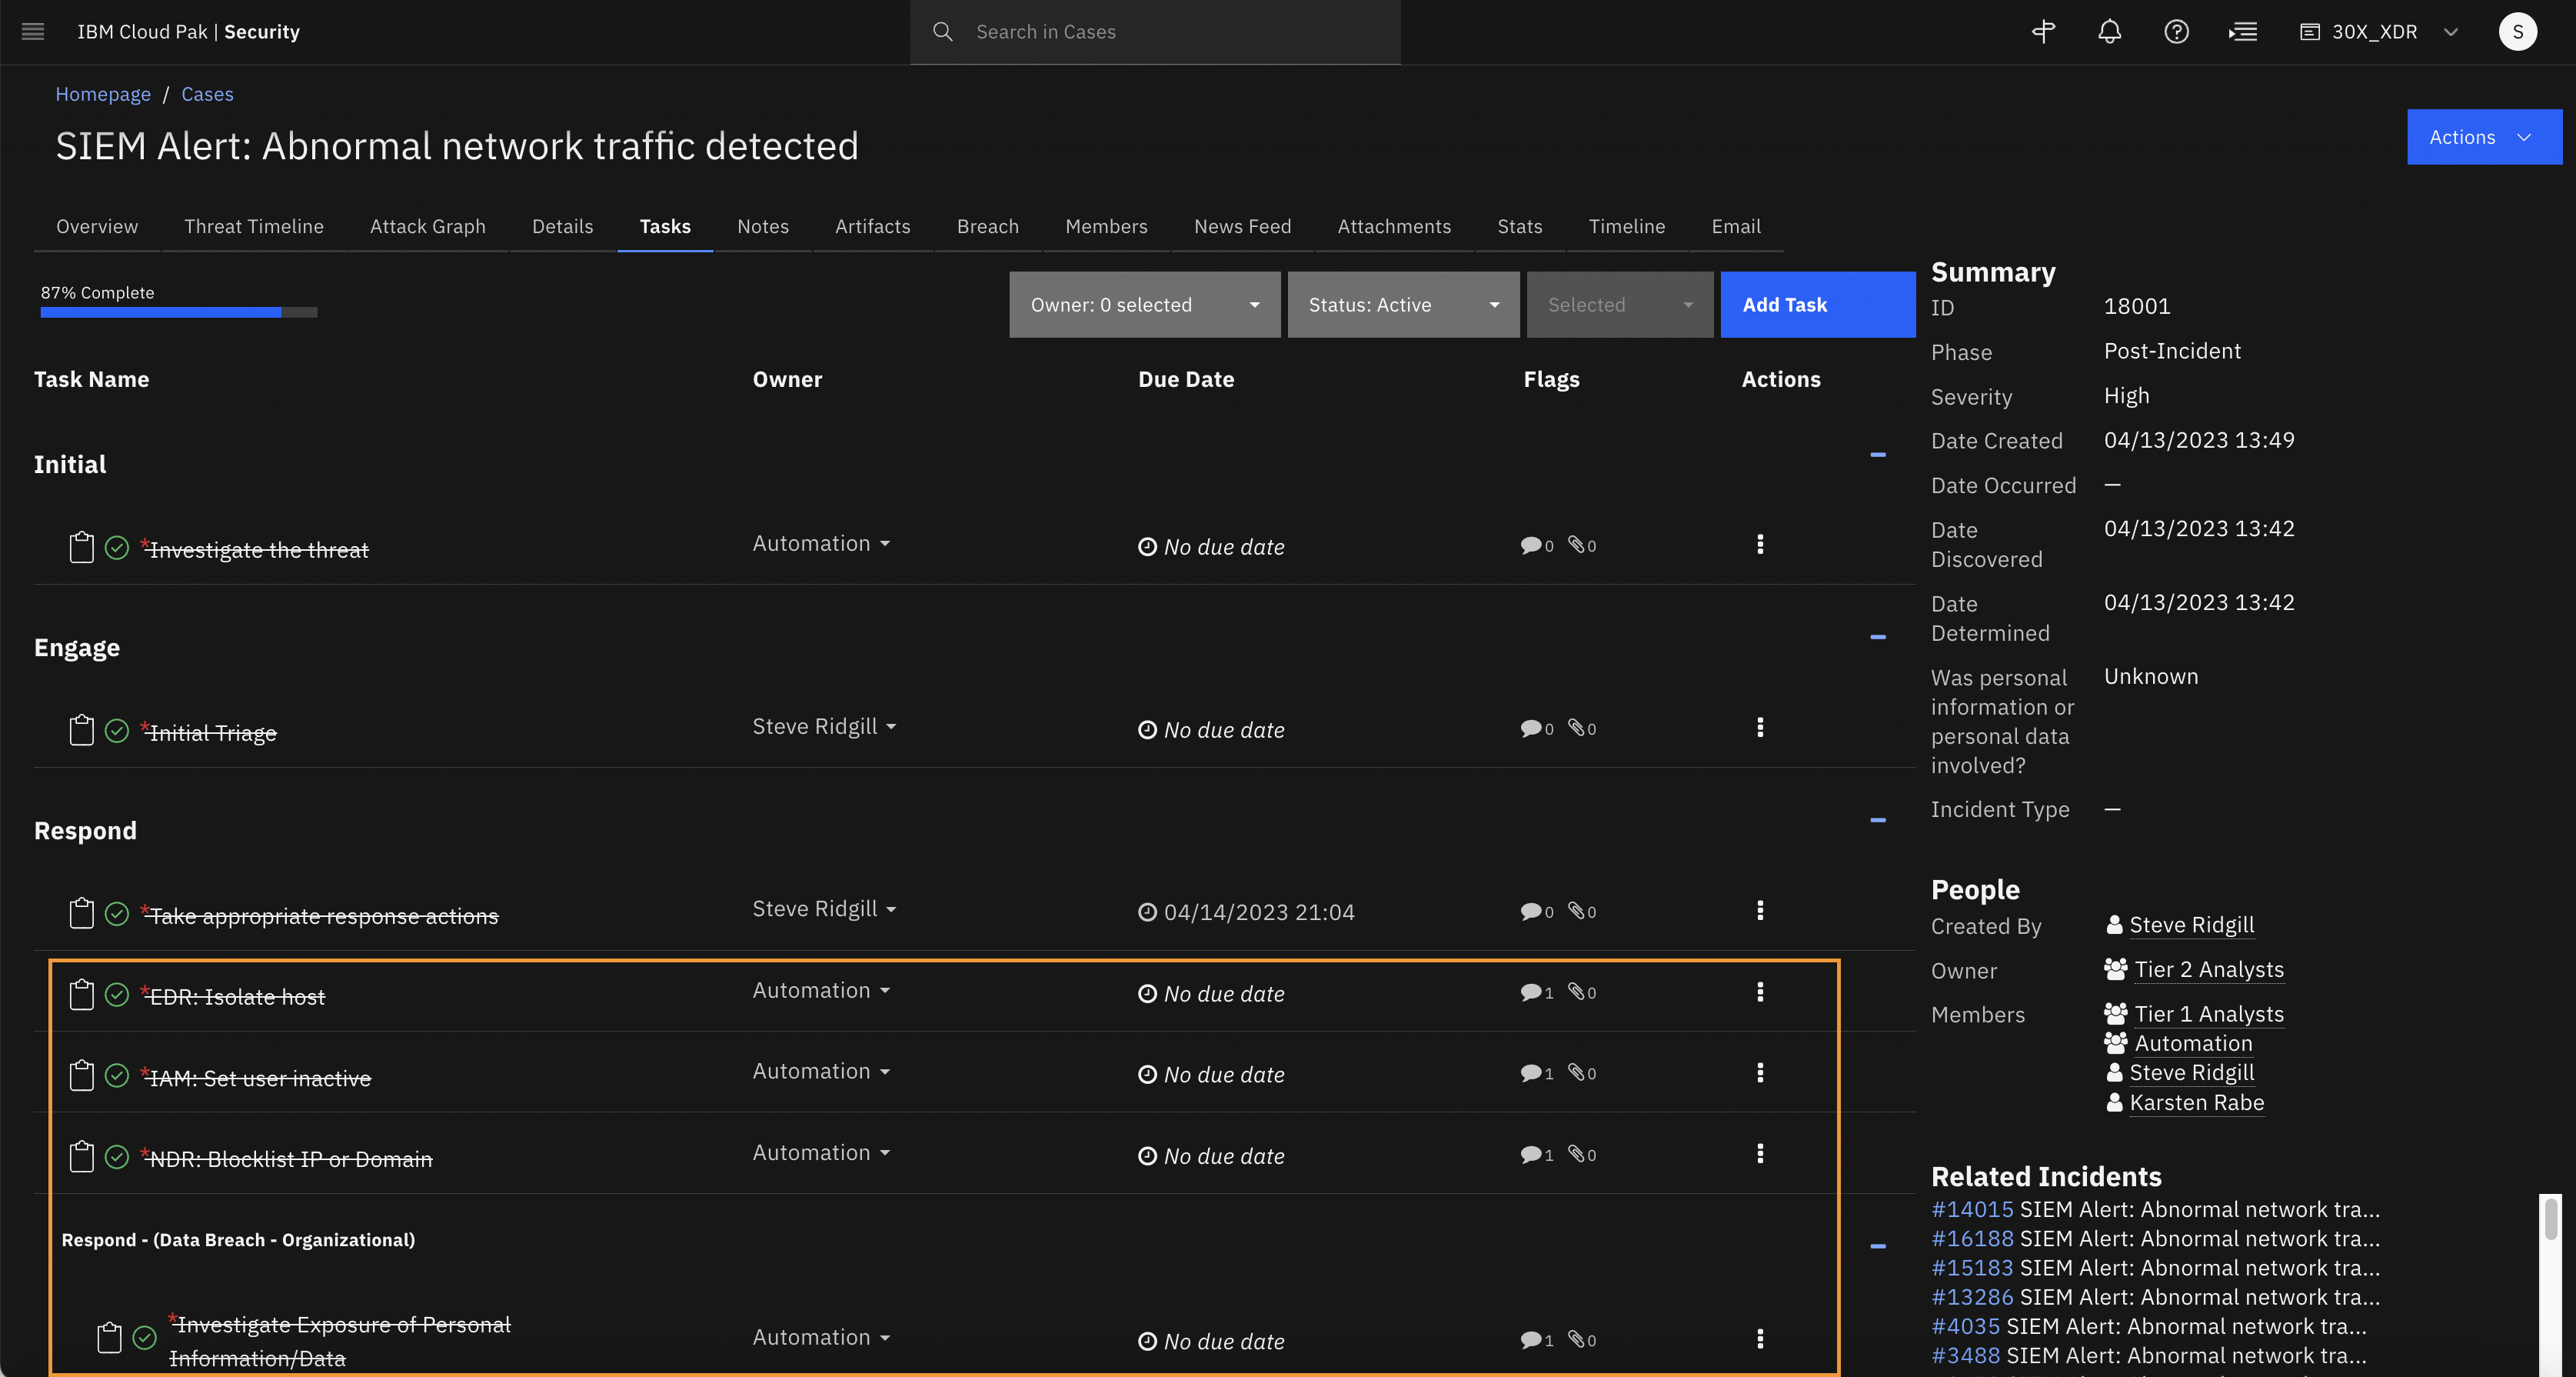Image resolution: width=2576 pixels, height=1377 pixels.
Task: Open the Threat Timeline tab
Action: coord(253,226)
